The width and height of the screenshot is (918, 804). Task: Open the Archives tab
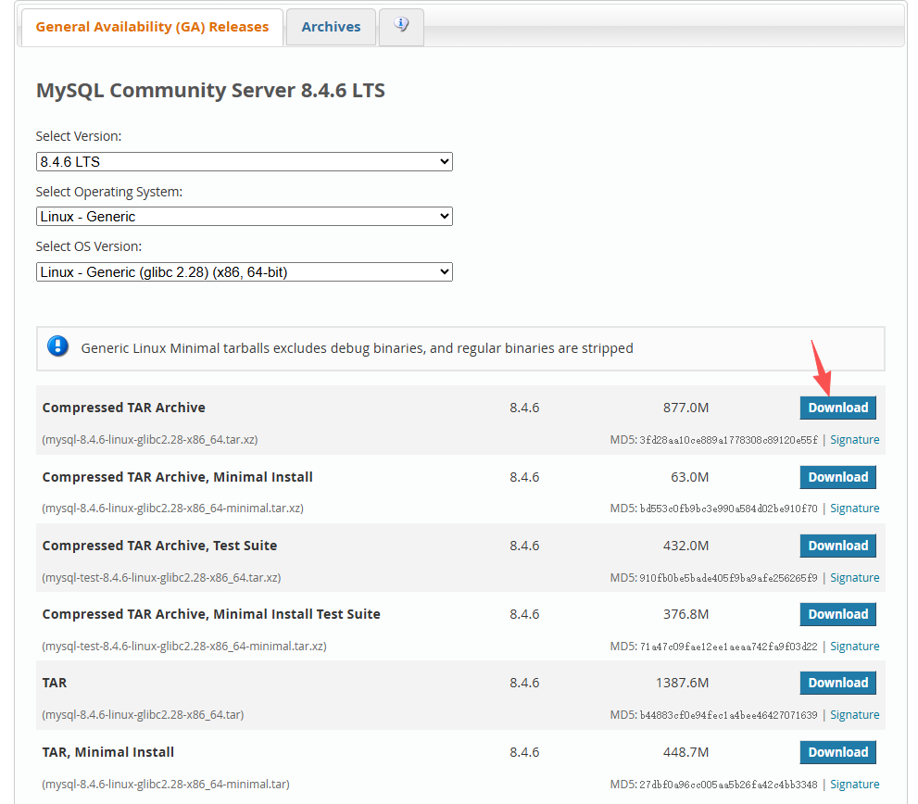pos(331,27)
